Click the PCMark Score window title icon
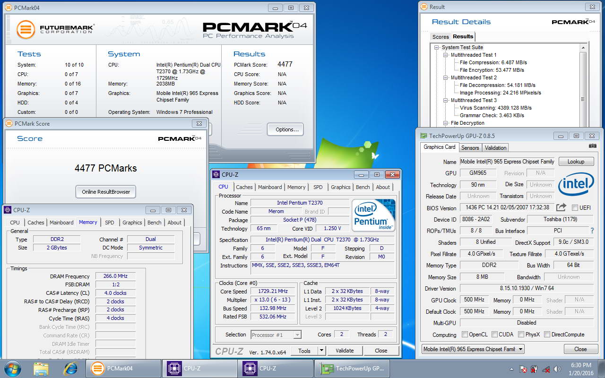 pyautogui.click(x=9, y=123)
